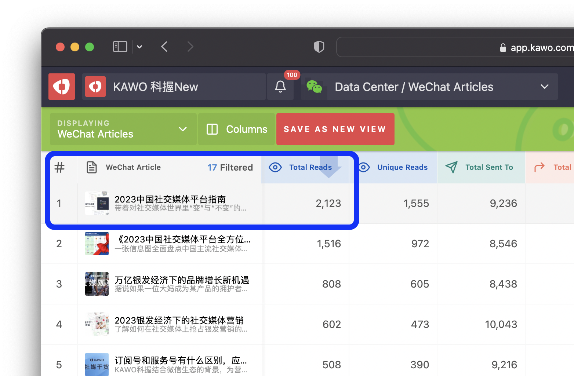Open the privacy shield icon

pyautogui.click(x=319, y=47)
